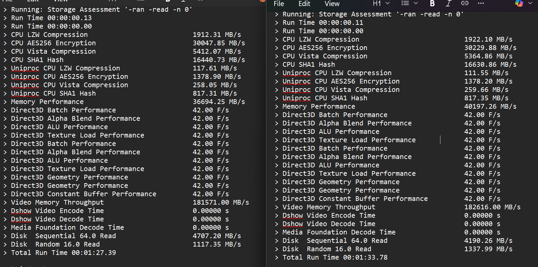This screenshot has height=267, width=538.
Task: Click the 258.05 MB/s Uniproc Vista value
Action: point(215,85)
